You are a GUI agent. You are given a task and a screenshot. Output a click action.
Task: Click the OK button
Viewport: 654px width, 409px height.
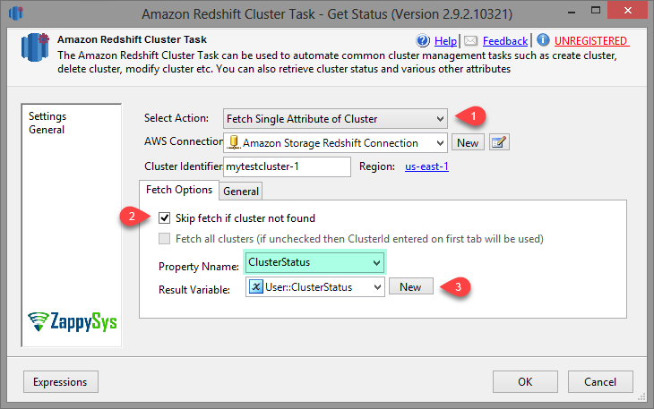[x=525, y=382]
